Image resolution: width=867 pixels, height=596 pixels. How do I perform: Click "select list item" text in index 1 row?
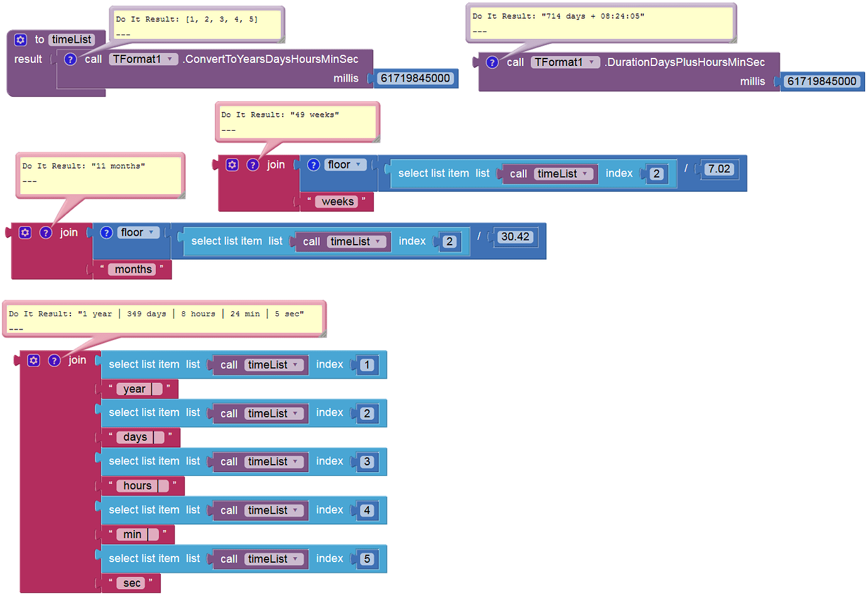[x=144, y=365]
